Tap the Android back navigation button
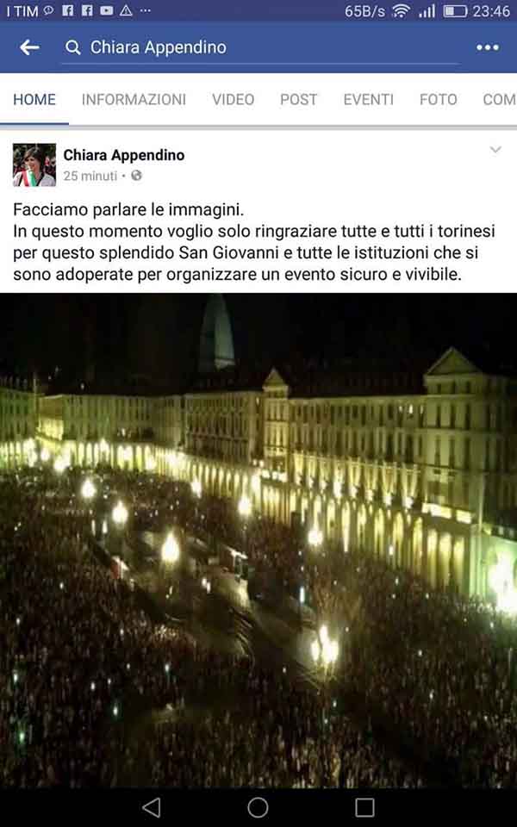This screenshot has height=827, width=517. pos(152,807)
